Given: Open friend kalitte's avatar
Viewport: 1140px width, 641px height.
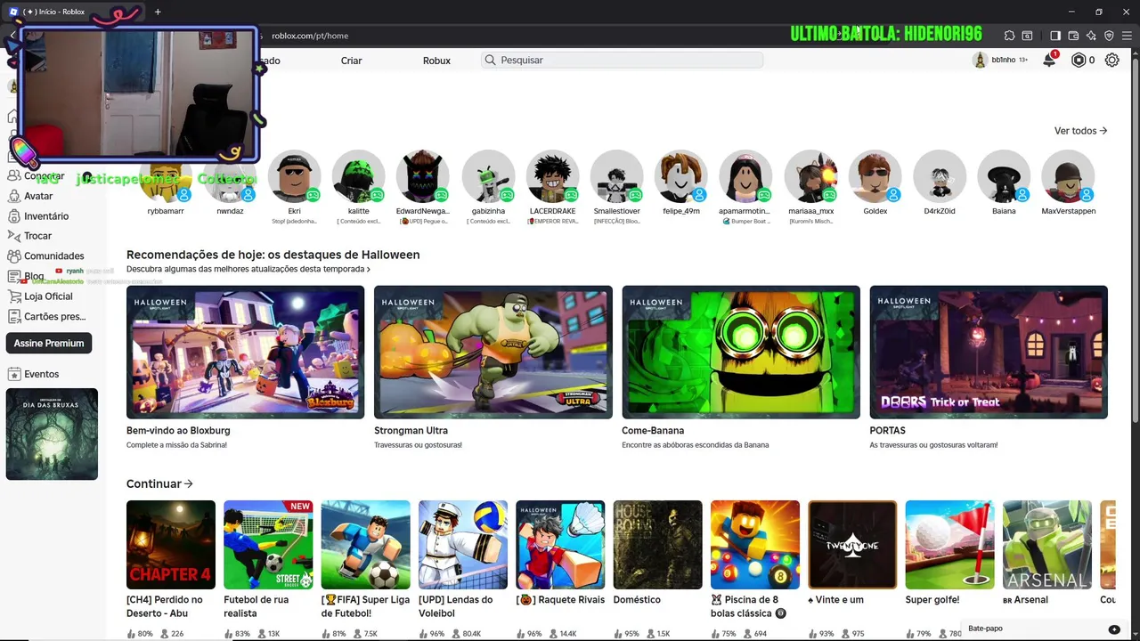Looking at the screenshot, I should pos(358,176).
